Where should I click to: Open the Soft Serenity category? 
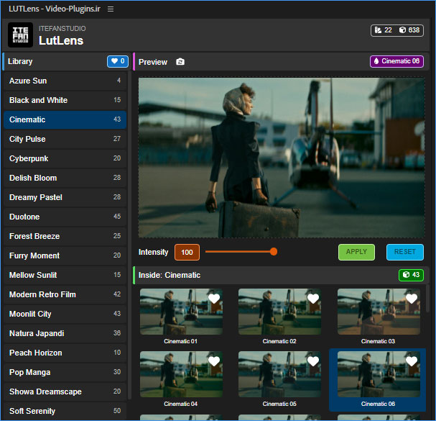point(65,411)
